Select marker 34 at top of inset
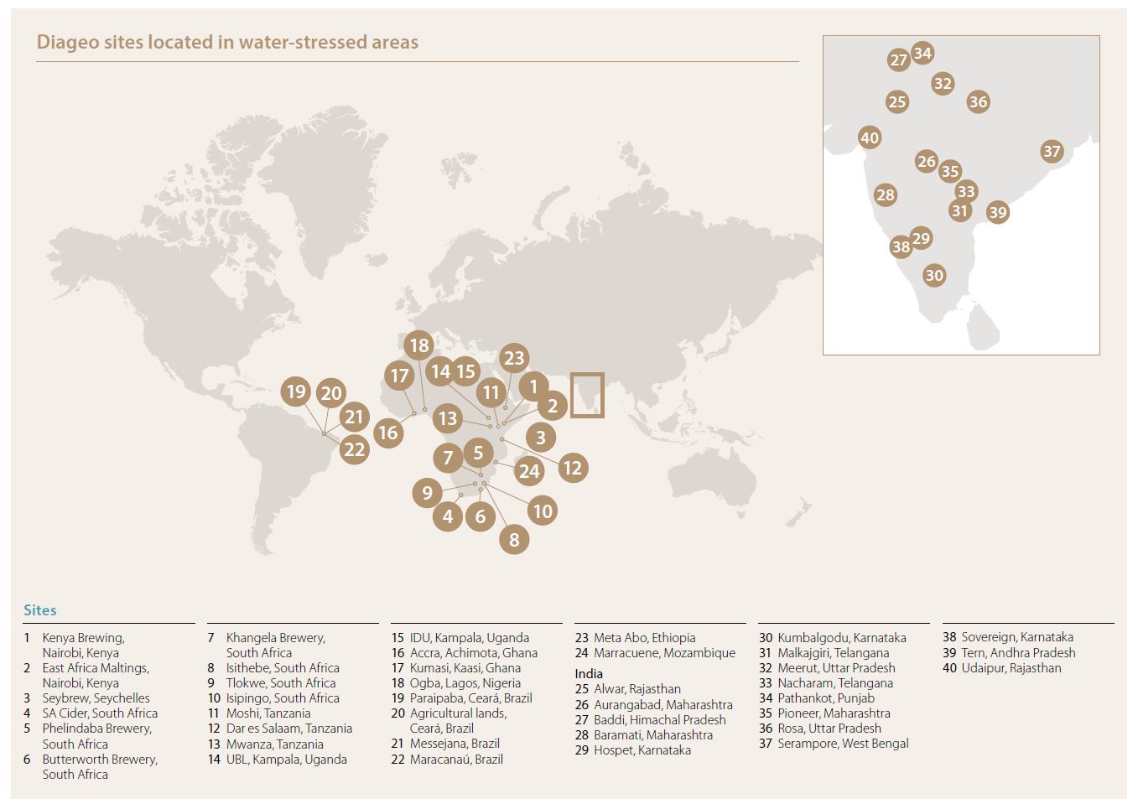The image size is (1138, 809). click(x=922, y=54)
